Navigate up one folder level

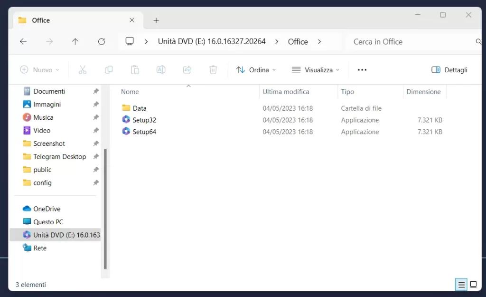point(75,42)
